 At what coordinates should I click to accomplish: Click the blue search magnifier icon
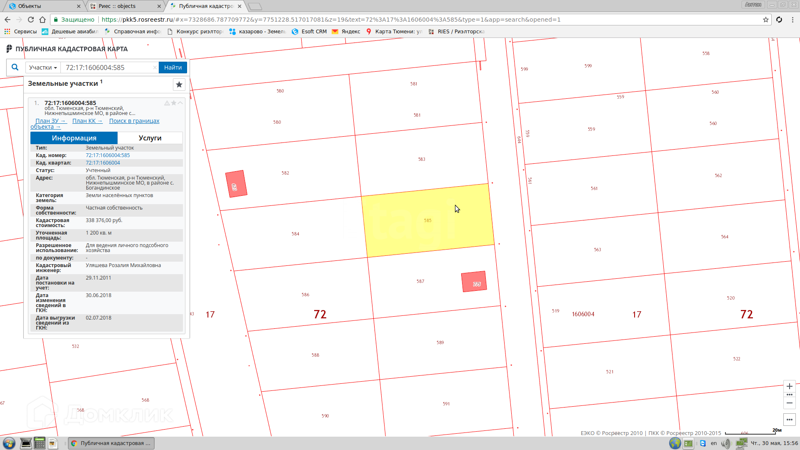point(15,67)
